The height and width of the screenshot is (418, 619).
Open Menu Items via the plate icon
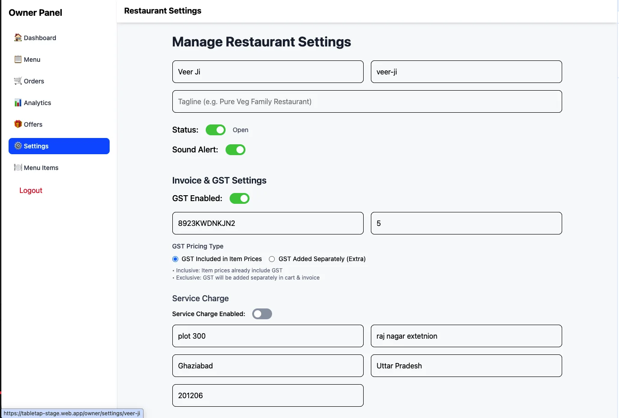[18, 167]
